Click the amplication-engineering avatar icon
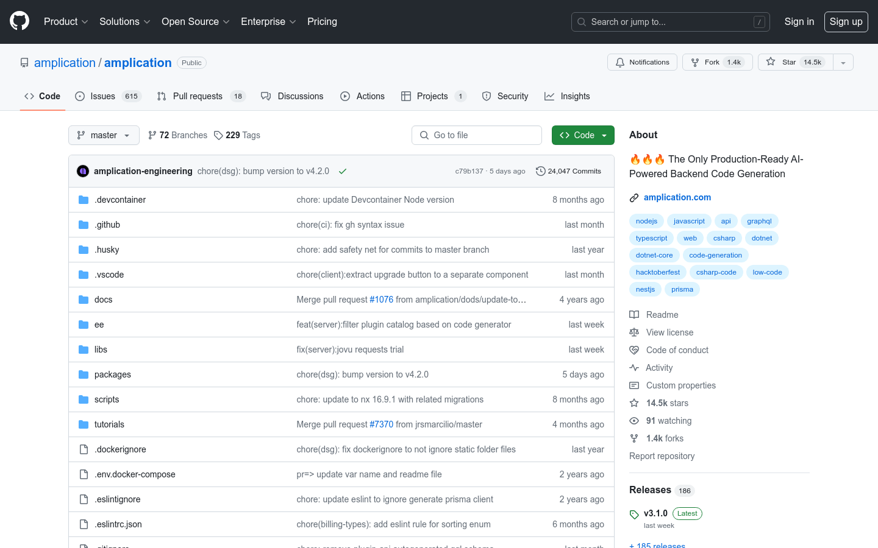 (83, 171)
